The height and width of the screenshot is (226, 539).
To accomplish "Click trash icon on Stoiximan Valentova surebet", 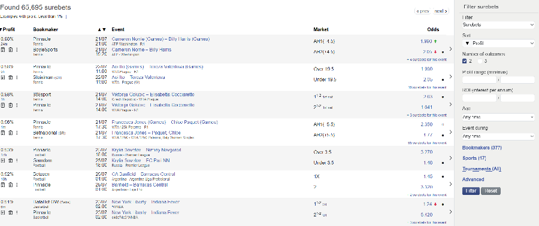I will click(10, 78).
